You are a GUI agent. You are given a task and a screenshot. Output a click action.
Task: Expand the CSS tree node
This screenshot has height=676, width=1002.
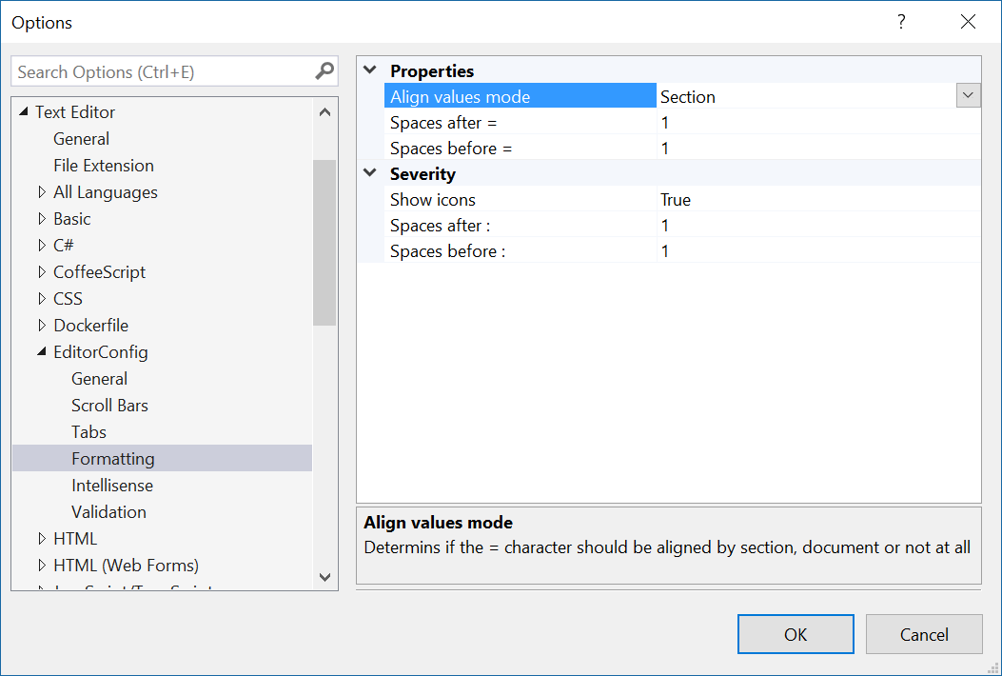click(42, 299)
